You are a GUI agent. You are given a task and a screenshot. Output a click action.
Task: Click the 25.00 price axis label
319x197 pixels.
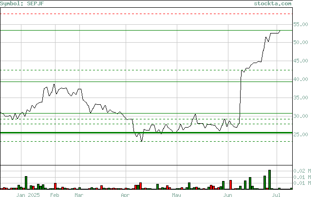tap(300, 134)
